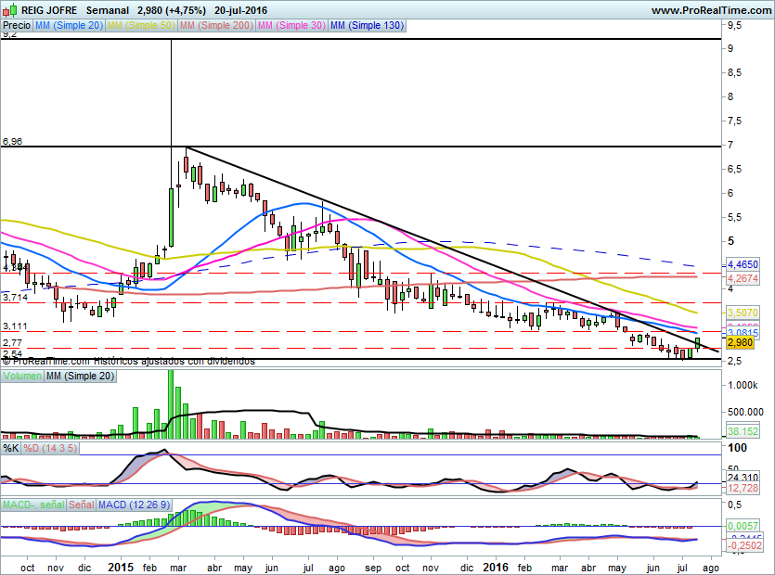The width and height of the screenshot is (775, 575).
Task: Click the candlestick chart icon beside REIG JOFRE
Action: click(10, 10)
